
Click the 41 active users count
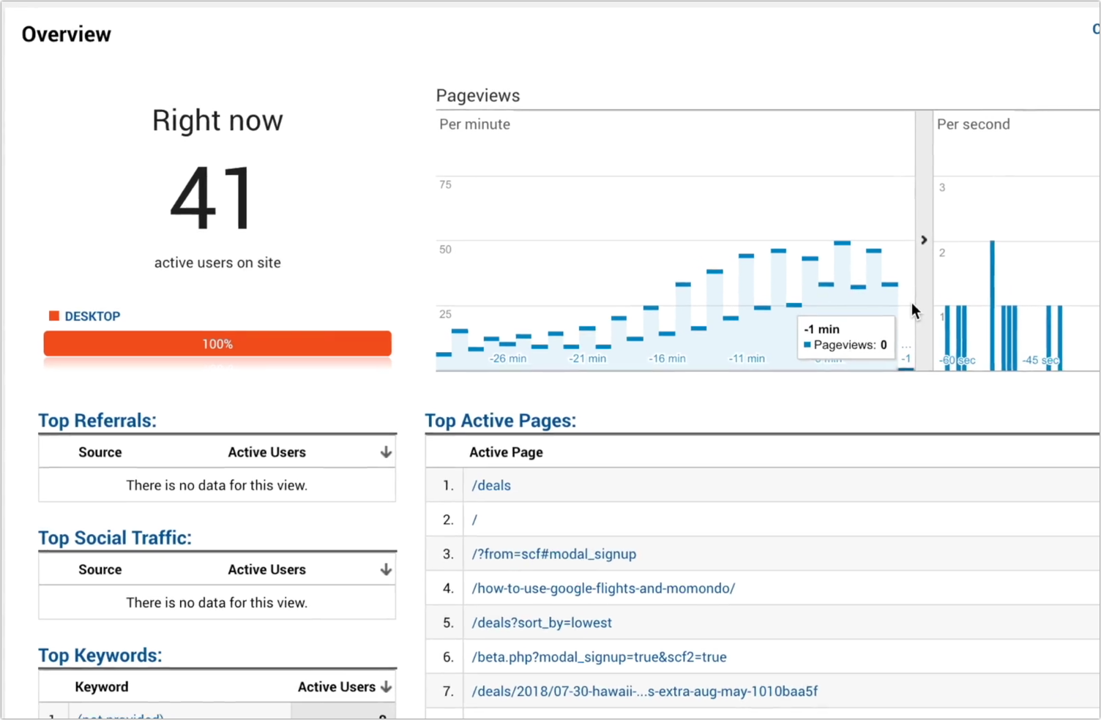click(x=212, y=198)
